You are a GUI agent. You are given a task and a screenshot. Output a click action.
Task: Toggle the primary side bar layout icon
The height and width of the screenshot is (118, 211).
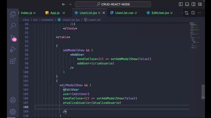point(181,4)
